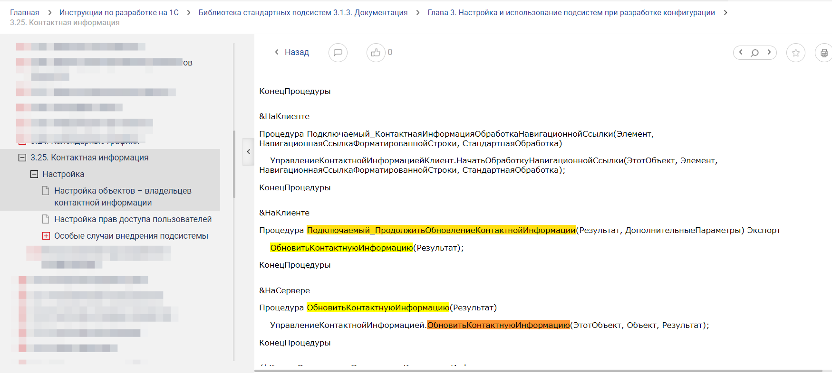This screenshot has width=832, height=373.
Task: Expand Особые случаи внедрения подсистемы node
Action: click(46, 236)
